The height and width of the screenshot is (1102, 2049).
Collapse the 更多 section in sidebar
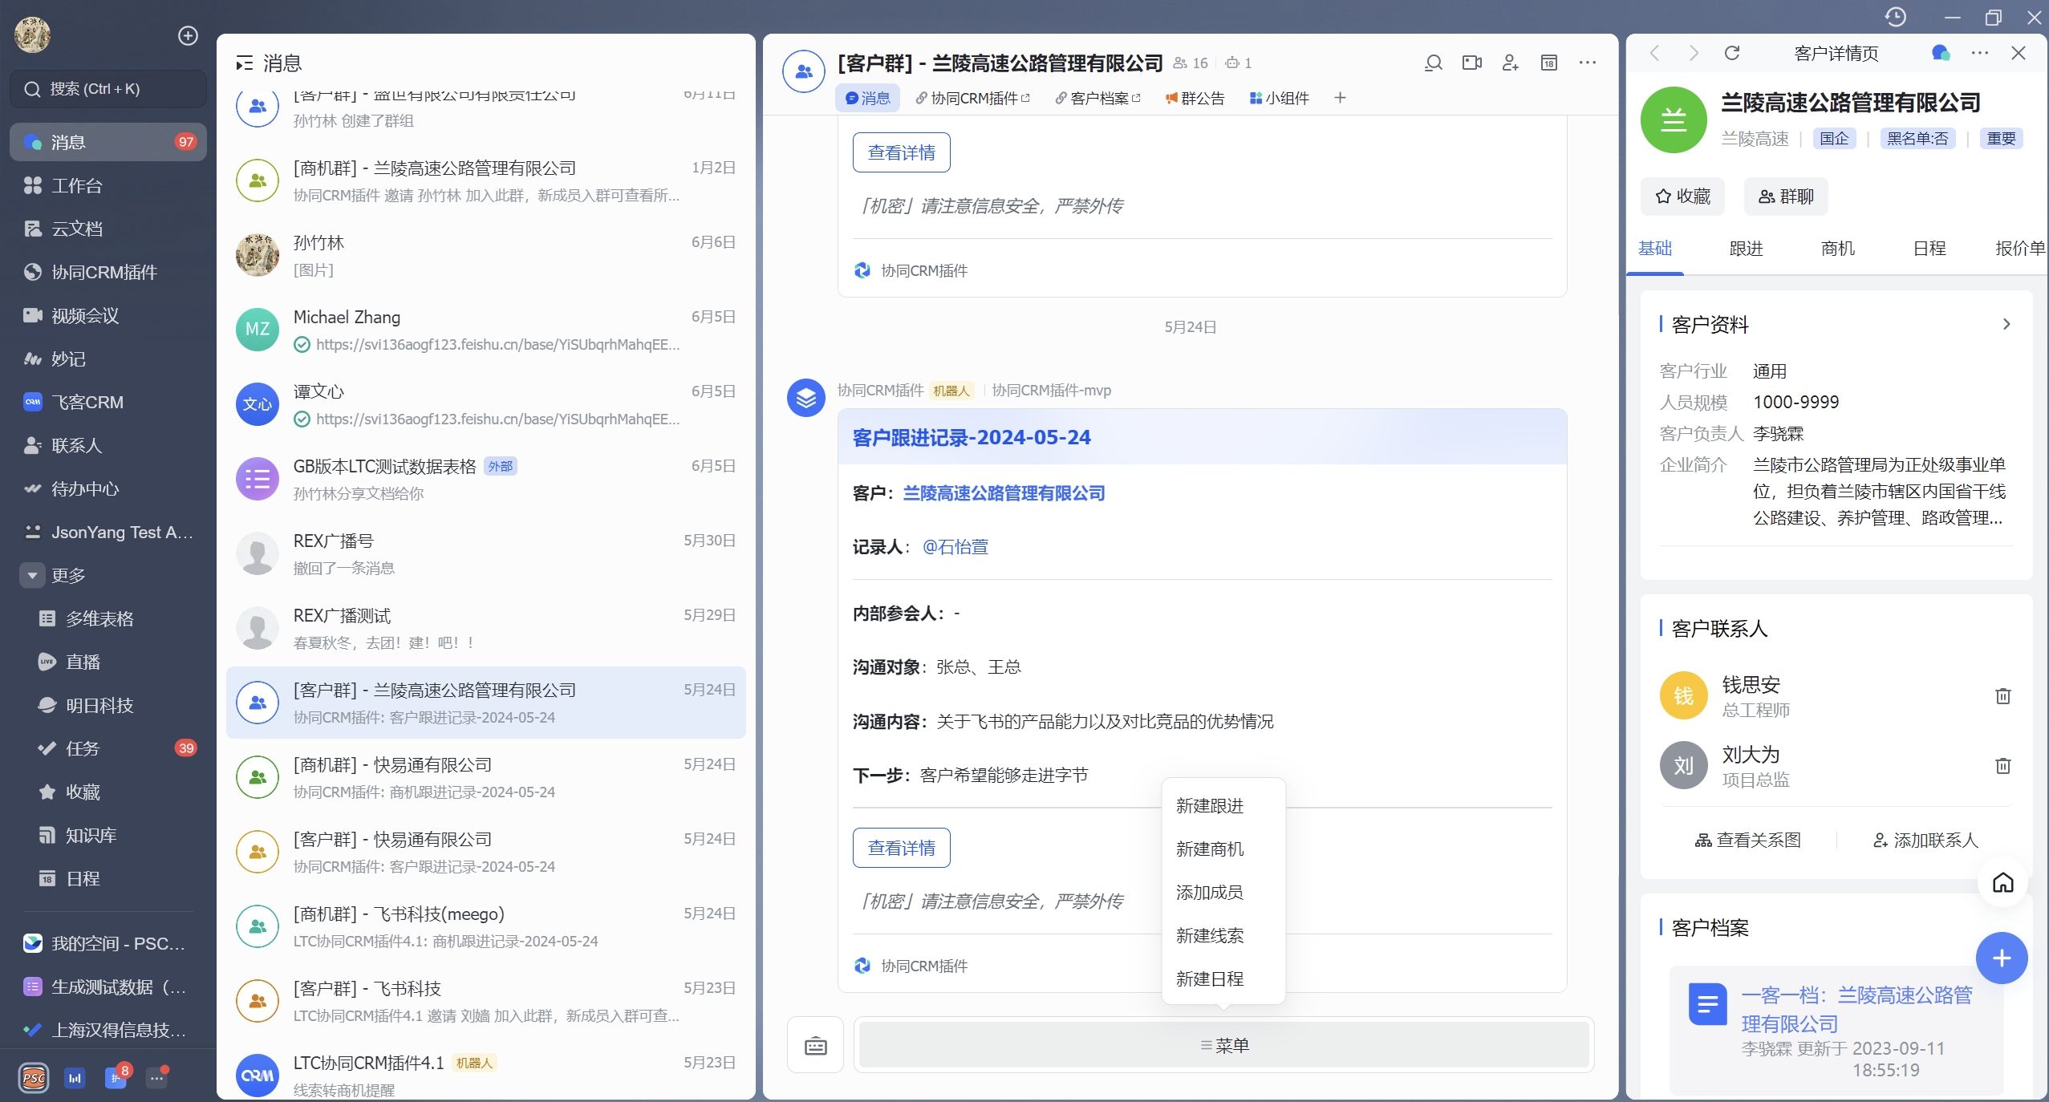pos(32,575)
